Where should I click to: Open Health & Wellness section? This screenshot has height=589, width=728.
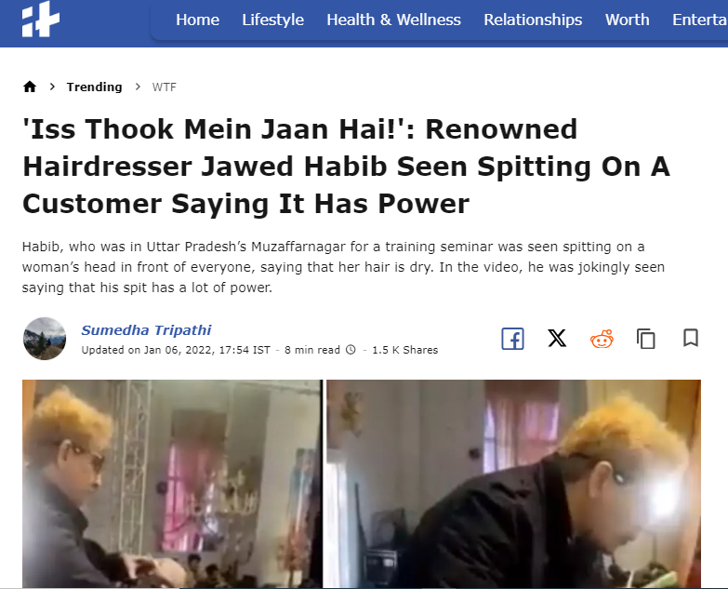pos(393,20)
